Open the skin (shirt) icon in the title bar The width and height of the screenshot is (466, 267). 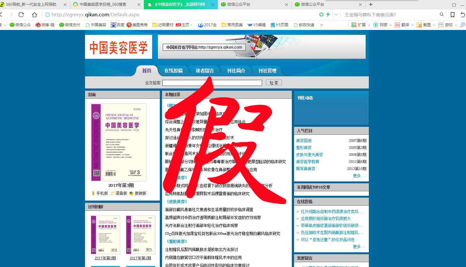click(454, 5)
